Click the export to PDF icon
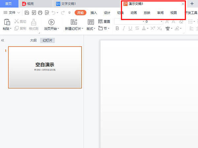This screenshot has width=198, height=148. coord(34,13)
